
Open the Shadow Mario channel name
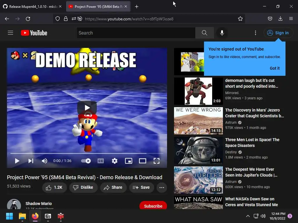[39, 204]
